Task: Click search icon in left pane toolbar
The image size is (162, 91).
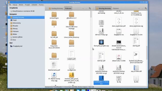Action: pos(90,8)
